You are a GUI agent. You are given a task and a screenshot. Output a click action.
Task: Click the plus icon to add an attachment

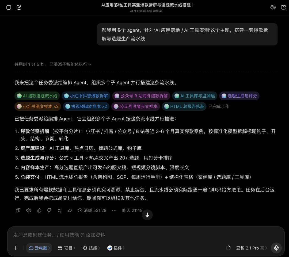click(16, 248)
